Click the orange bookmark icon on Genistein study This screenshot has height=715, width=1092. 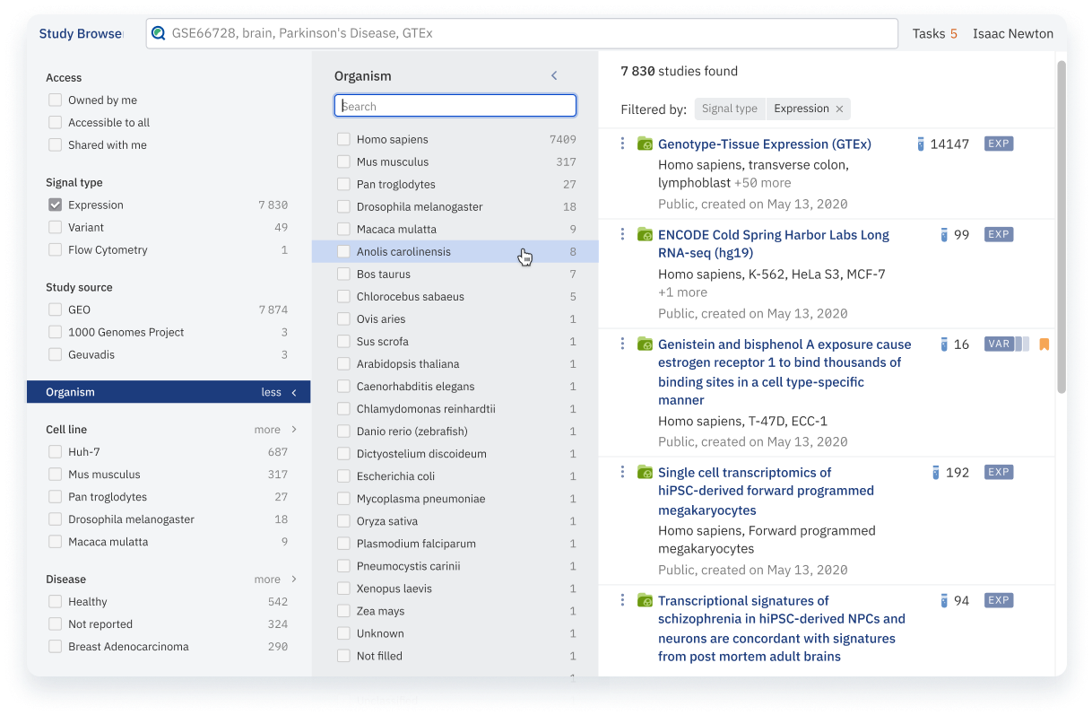(1044, 344)
